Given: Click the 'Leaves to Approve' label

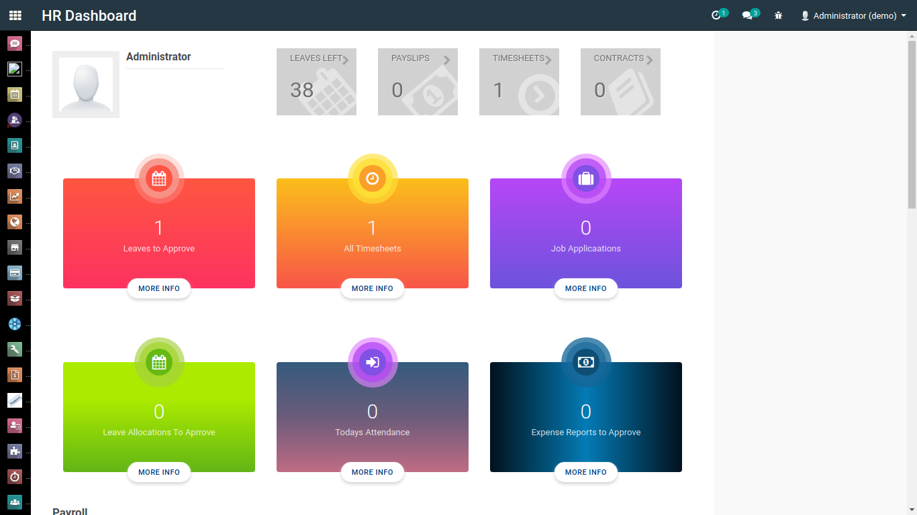Looking at the screenshot, I should 159,249.
